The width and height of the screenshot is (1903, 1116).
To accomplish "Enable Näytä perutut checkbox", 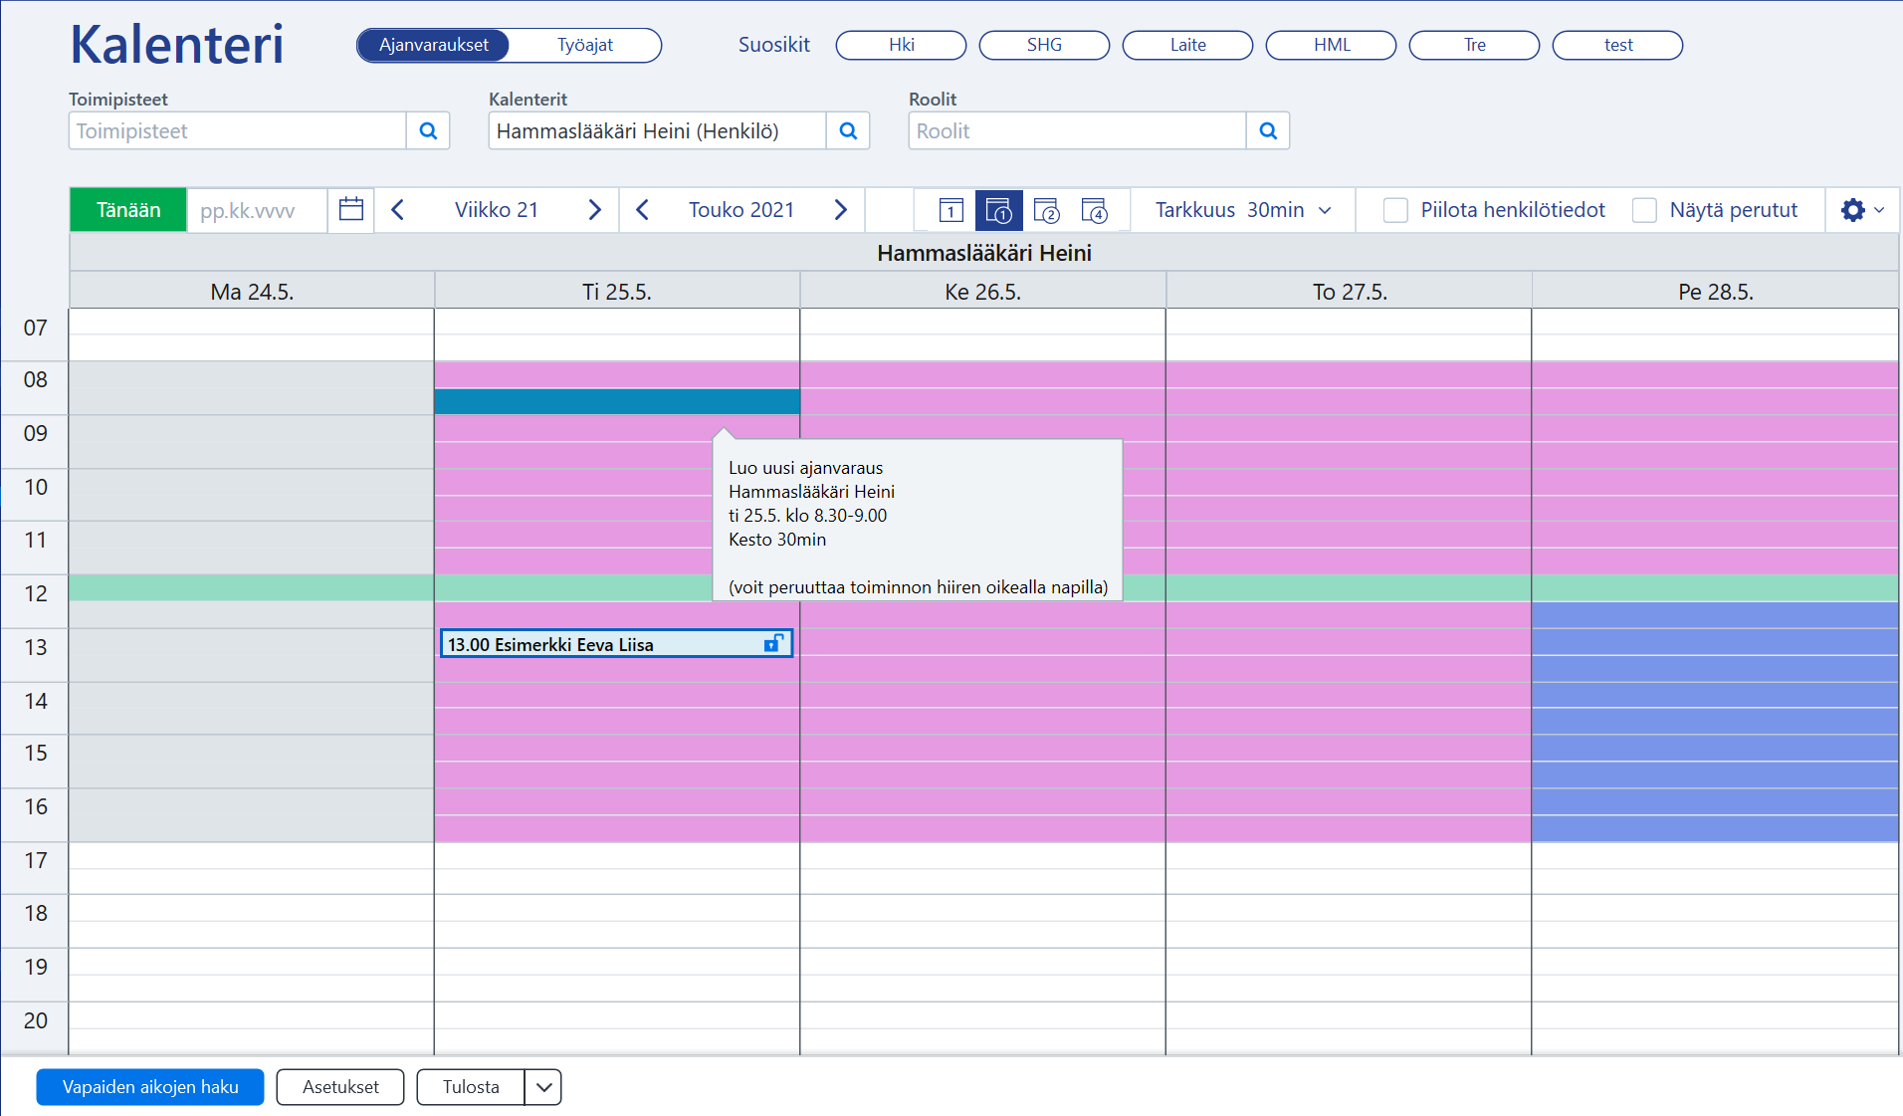I will coord(1644,210).
